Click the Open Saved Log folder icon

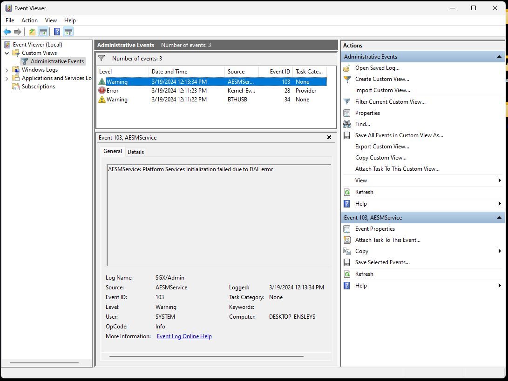(x=347, y=68)
